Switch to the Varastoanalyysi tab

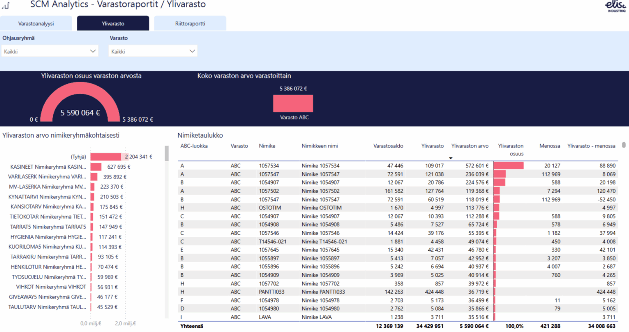pos(36,24)
